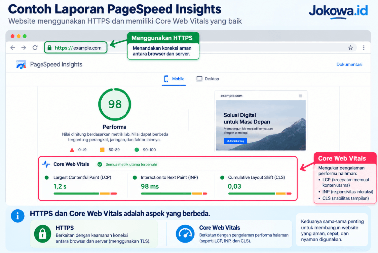Image resolution: width=378 pixels, height=253 pixels.
Task: Click the red triangle 0–49 legend icon
Action: click(72, 150)
